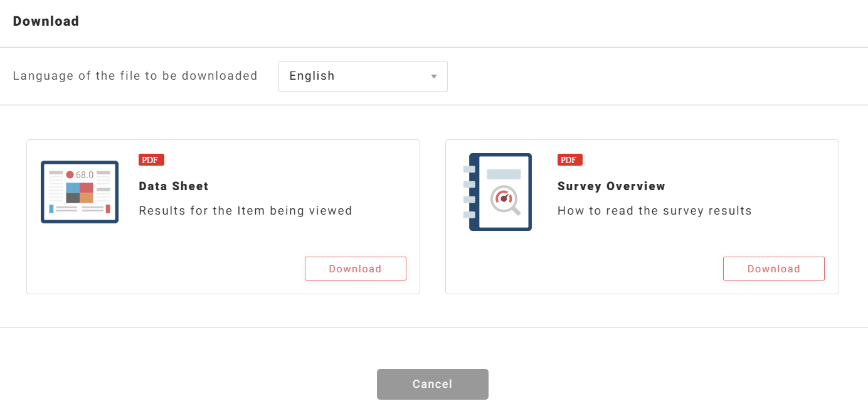
Task: Click the Survey Overview title text
Action: tap(611, 186)
